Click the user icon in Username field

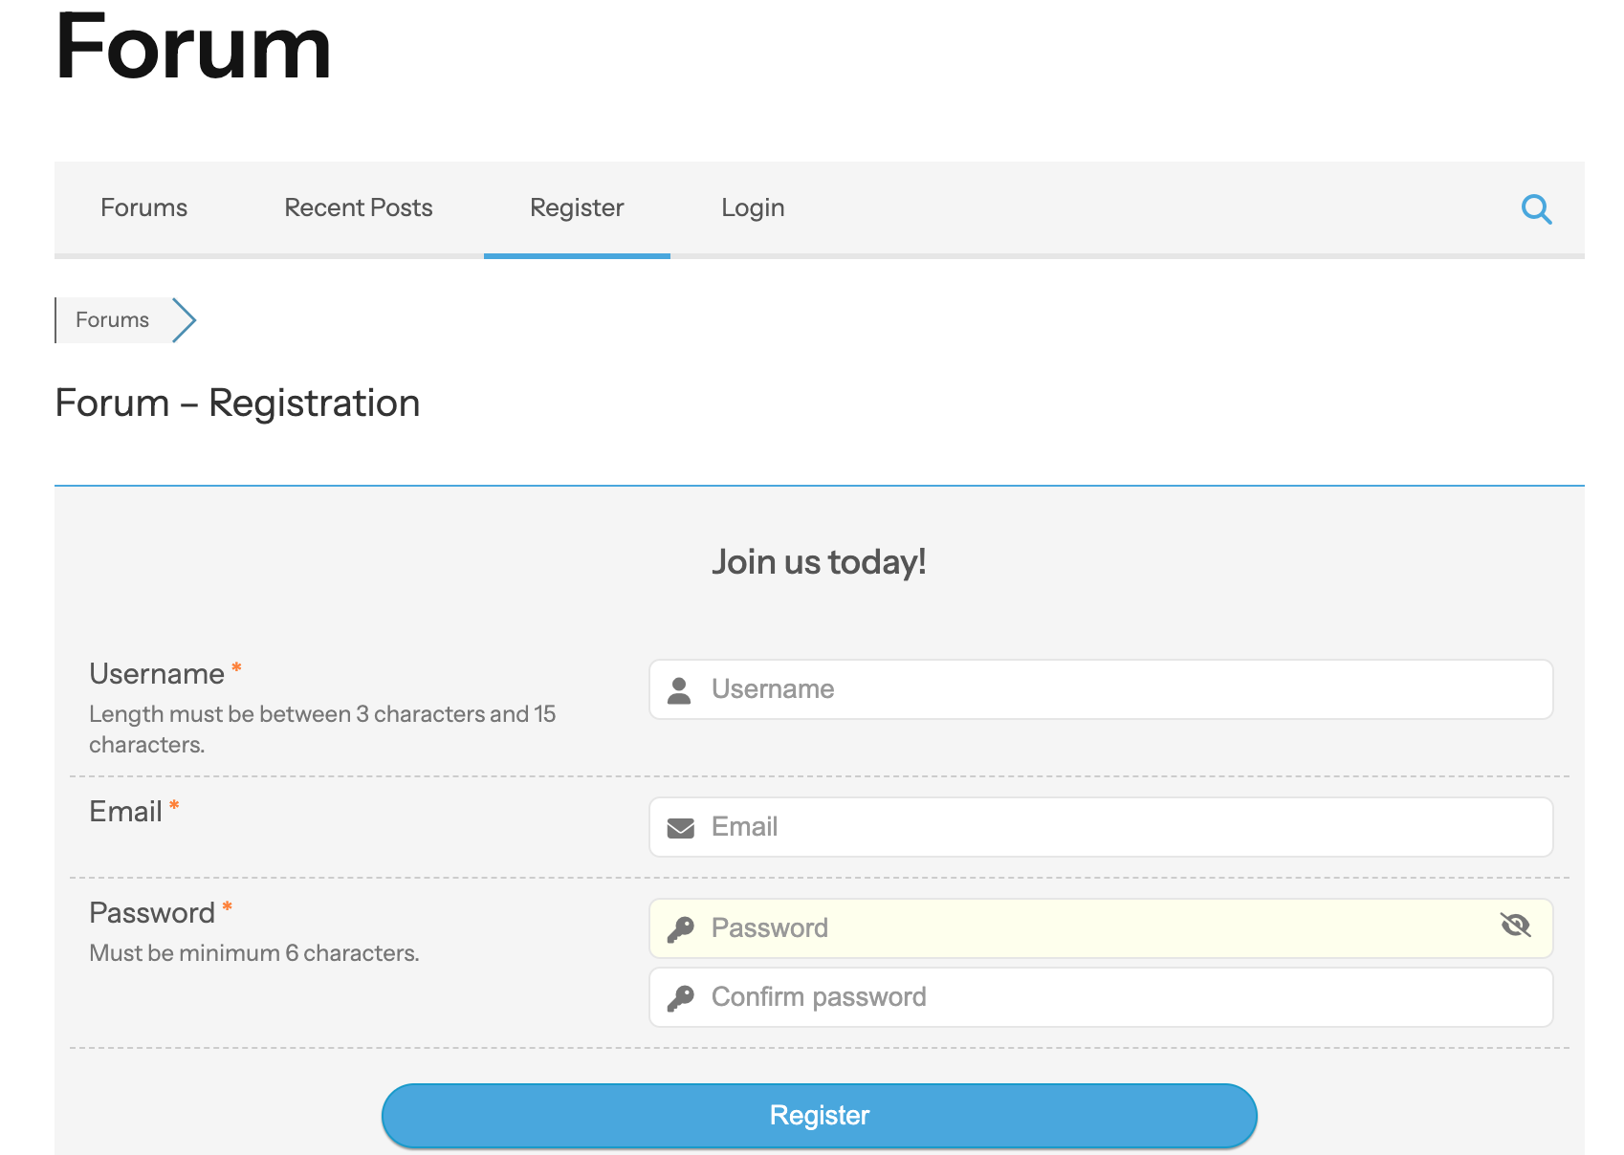(x=679, y=690)
